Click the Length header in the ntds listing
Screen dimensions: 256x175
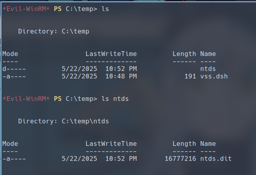pos(184,143)
